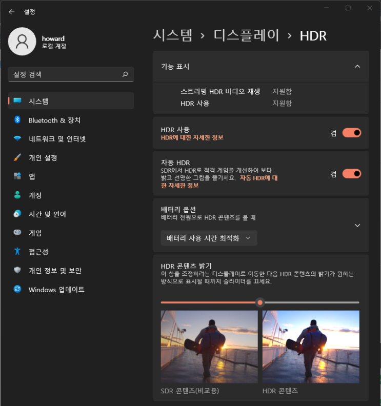The image size is (381, 406).
Task: Click the search magnifier icon
Action: (125, 74)
